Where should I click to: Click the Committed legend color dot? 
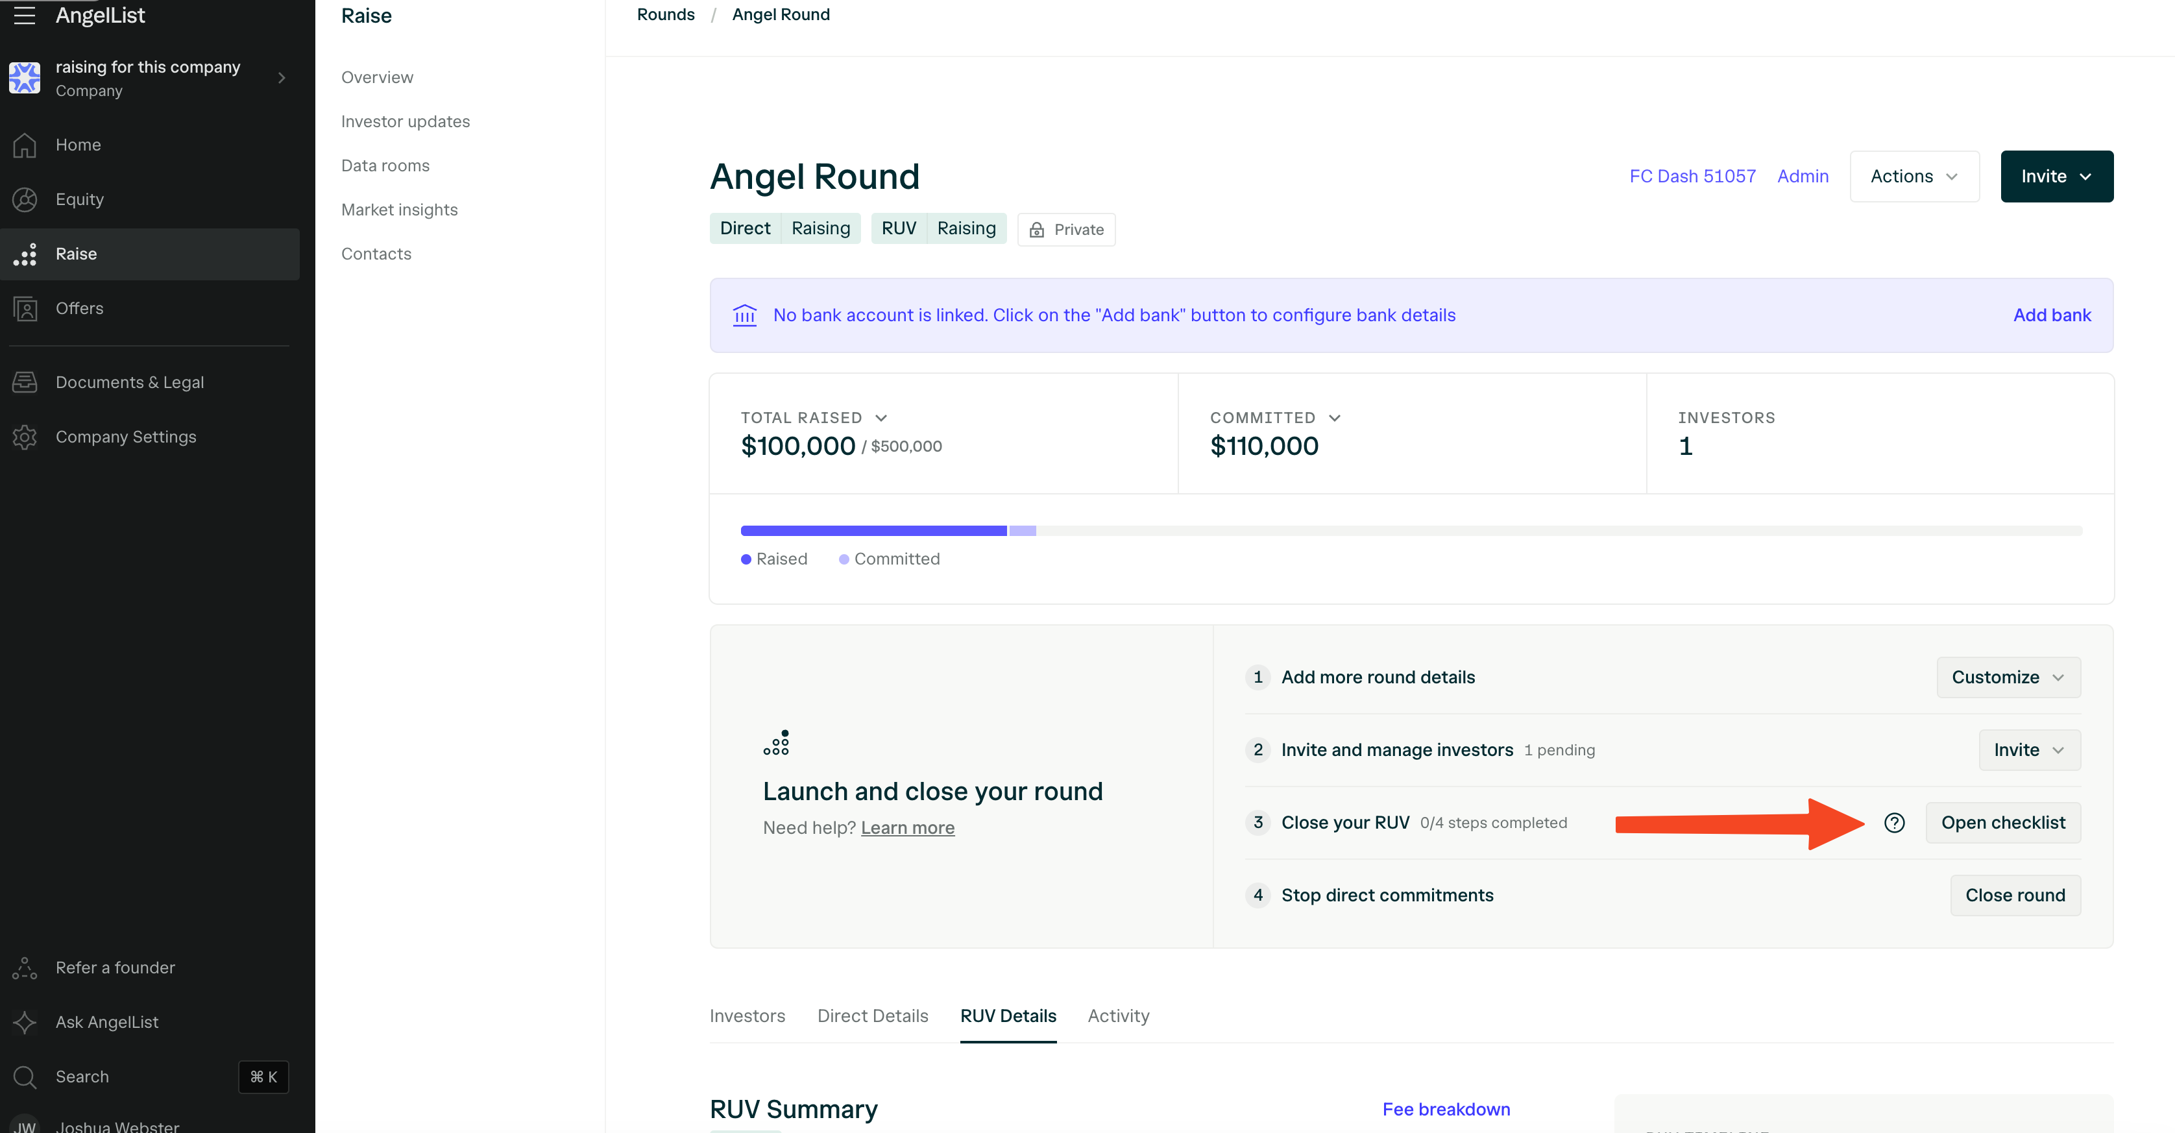pos(844,560)
